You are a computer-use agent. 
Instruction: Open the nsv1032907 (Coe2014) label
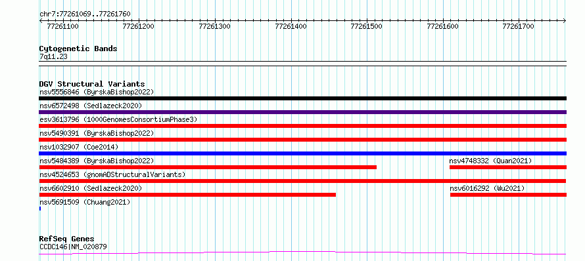(x=79, y=147)
